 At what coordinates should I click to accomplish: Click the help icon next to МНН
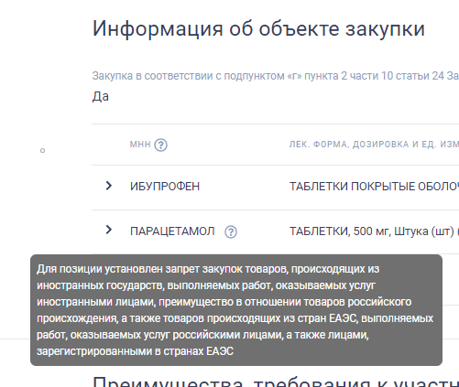click(x=160, y=145)
